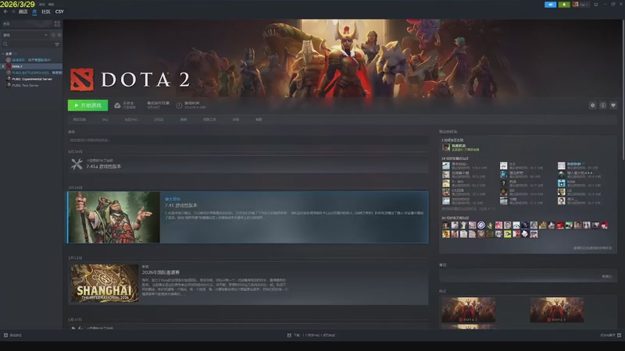Open game info icon
Screen dimensions: 625x351
click(602, 105)
